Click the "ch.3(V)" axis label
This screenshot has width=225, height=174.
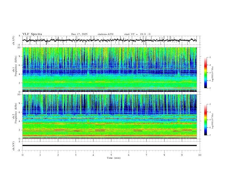(x=14, y=146)
